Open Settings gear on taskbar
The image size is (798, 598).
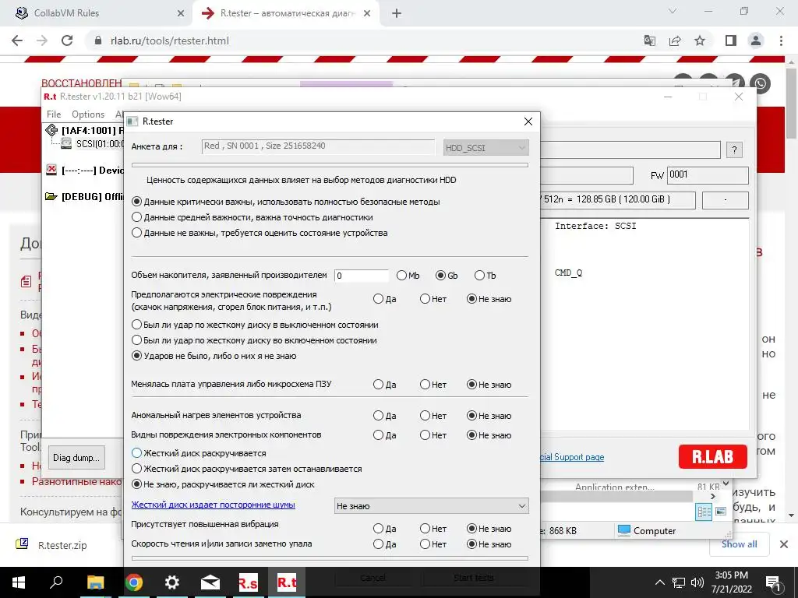point(172,582)
